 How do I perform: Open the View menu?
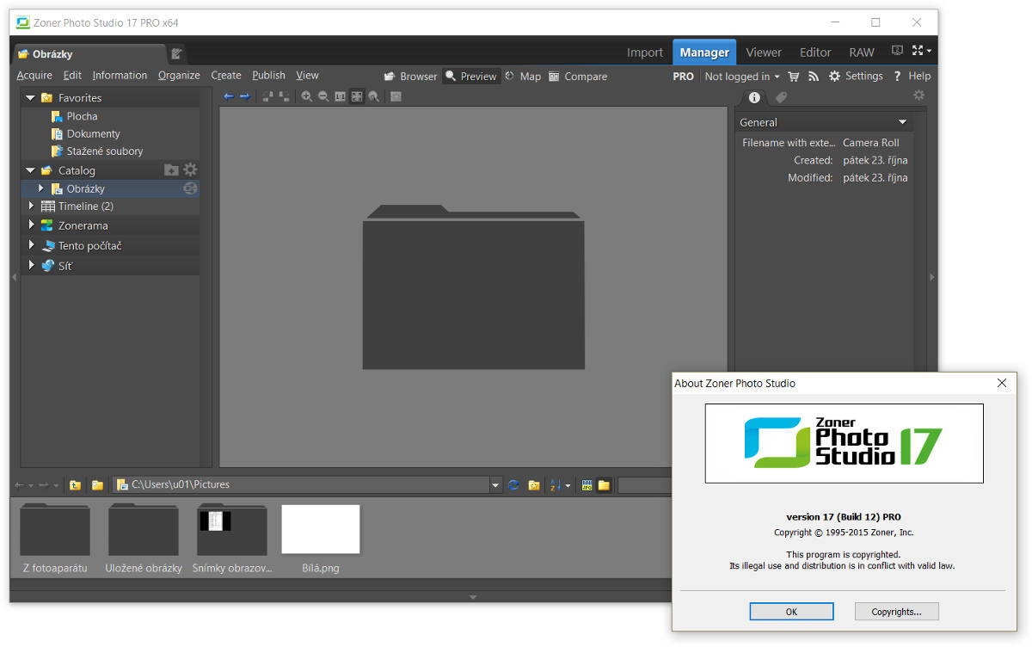click(307, 75)
